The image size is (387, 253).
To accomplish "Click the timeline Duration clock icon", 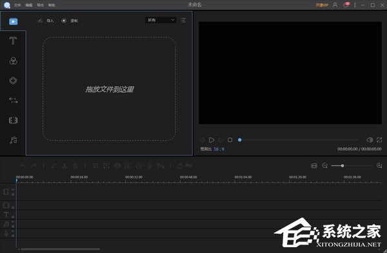I will click(x=139, y=166).
